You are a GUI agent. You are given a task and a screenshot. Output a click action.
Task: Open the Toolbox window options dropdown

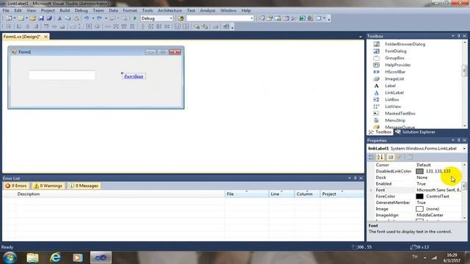pyautogui.click(x=453, y=36)
